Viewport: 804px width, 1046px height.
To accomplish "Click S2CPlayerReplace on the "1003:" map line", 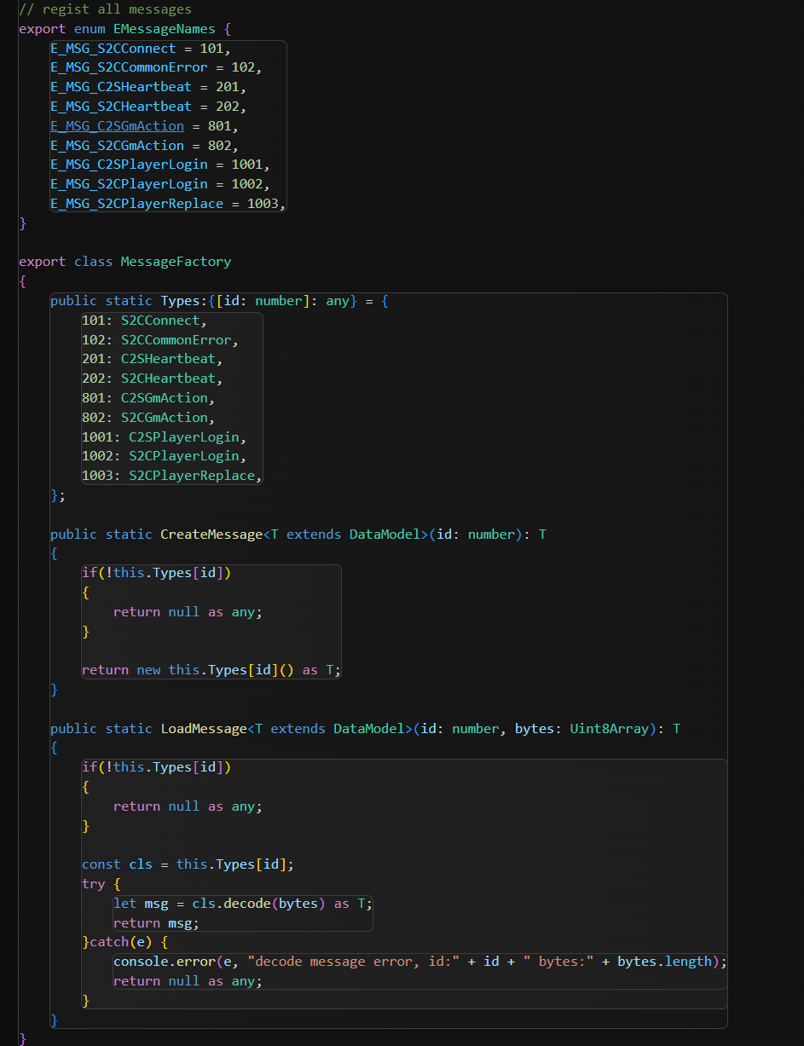I will click(x=192, y=476).
